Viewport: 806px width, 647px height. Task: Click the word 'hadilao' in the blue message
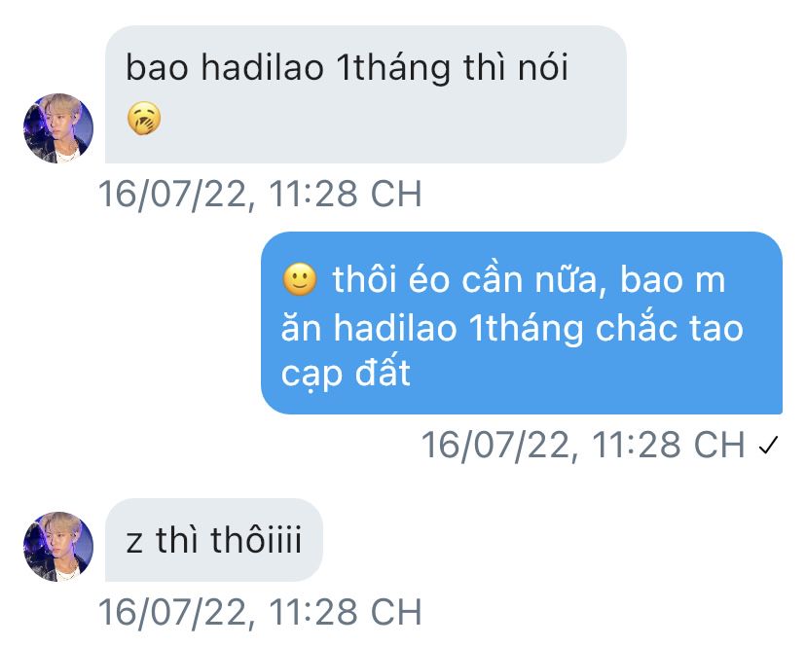(395, 328)
